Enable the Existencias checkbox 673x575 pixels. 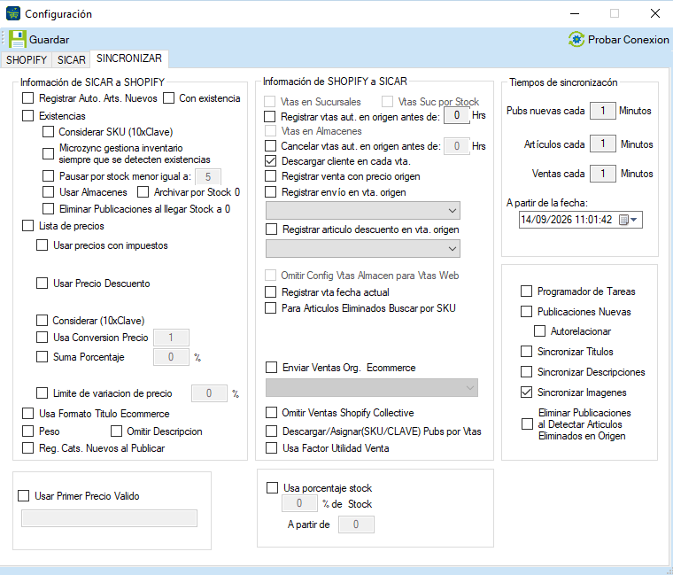(x=28, y=116)
